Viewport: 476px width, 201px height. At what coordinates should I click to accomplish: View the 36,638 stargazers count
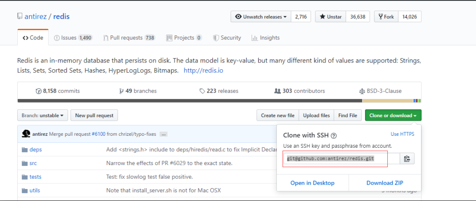(x=358, y=17)
